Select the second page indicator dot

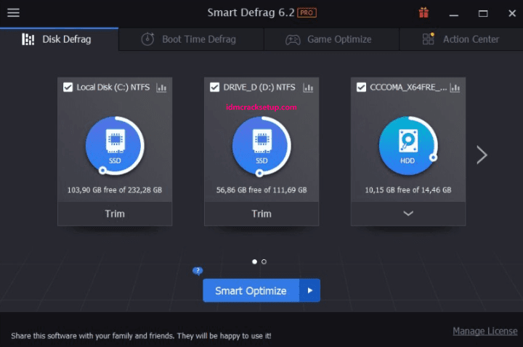coord(264,261)
